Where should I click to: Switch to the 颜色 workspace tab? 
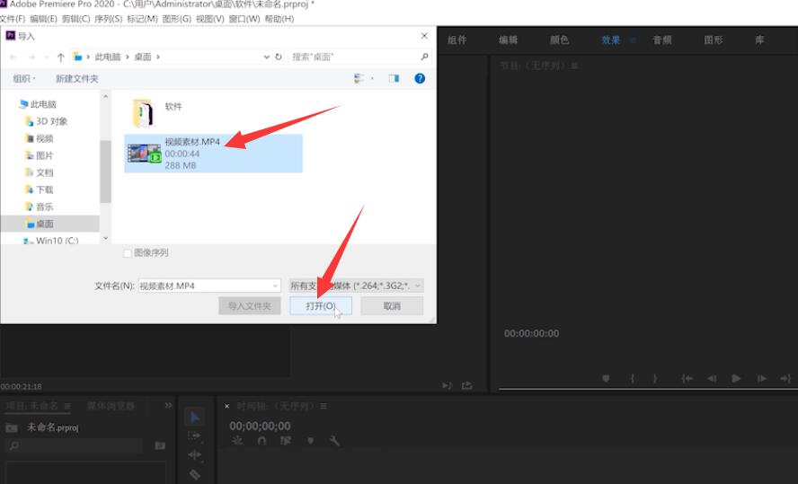(x=559, y=40)
